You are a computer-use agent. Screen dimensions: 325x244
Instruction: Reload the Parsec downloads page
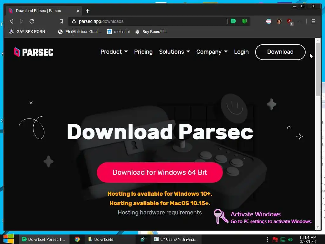click(32, 21)
